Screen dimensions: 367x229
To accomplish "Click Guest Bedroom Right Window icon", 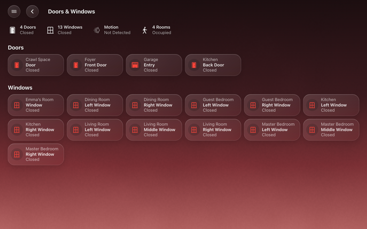I will click(x=253, y=105).
